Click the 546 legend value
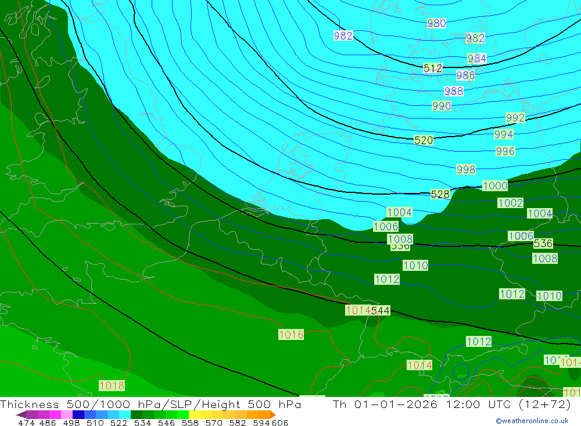The height and width of the screenshot is (426, 581). (166, 423)
